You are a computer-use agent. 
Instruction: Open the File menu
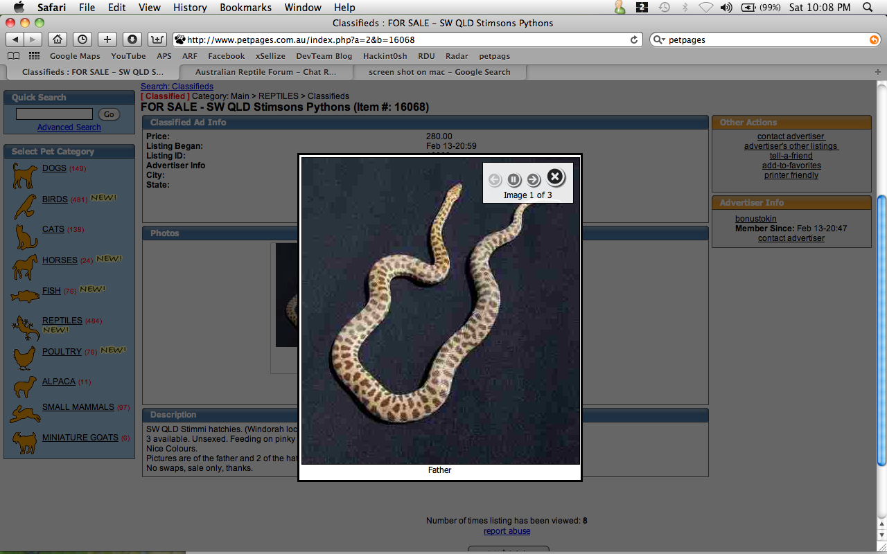tap(87, 8)
